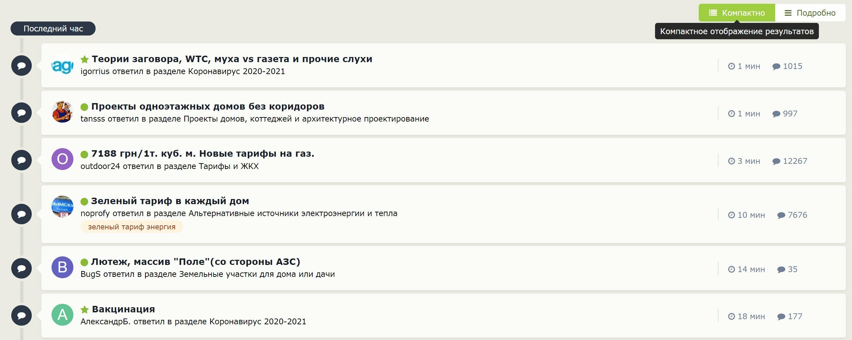
Task: Click star icon next to Вакцинация
Action: click(85, 310)
